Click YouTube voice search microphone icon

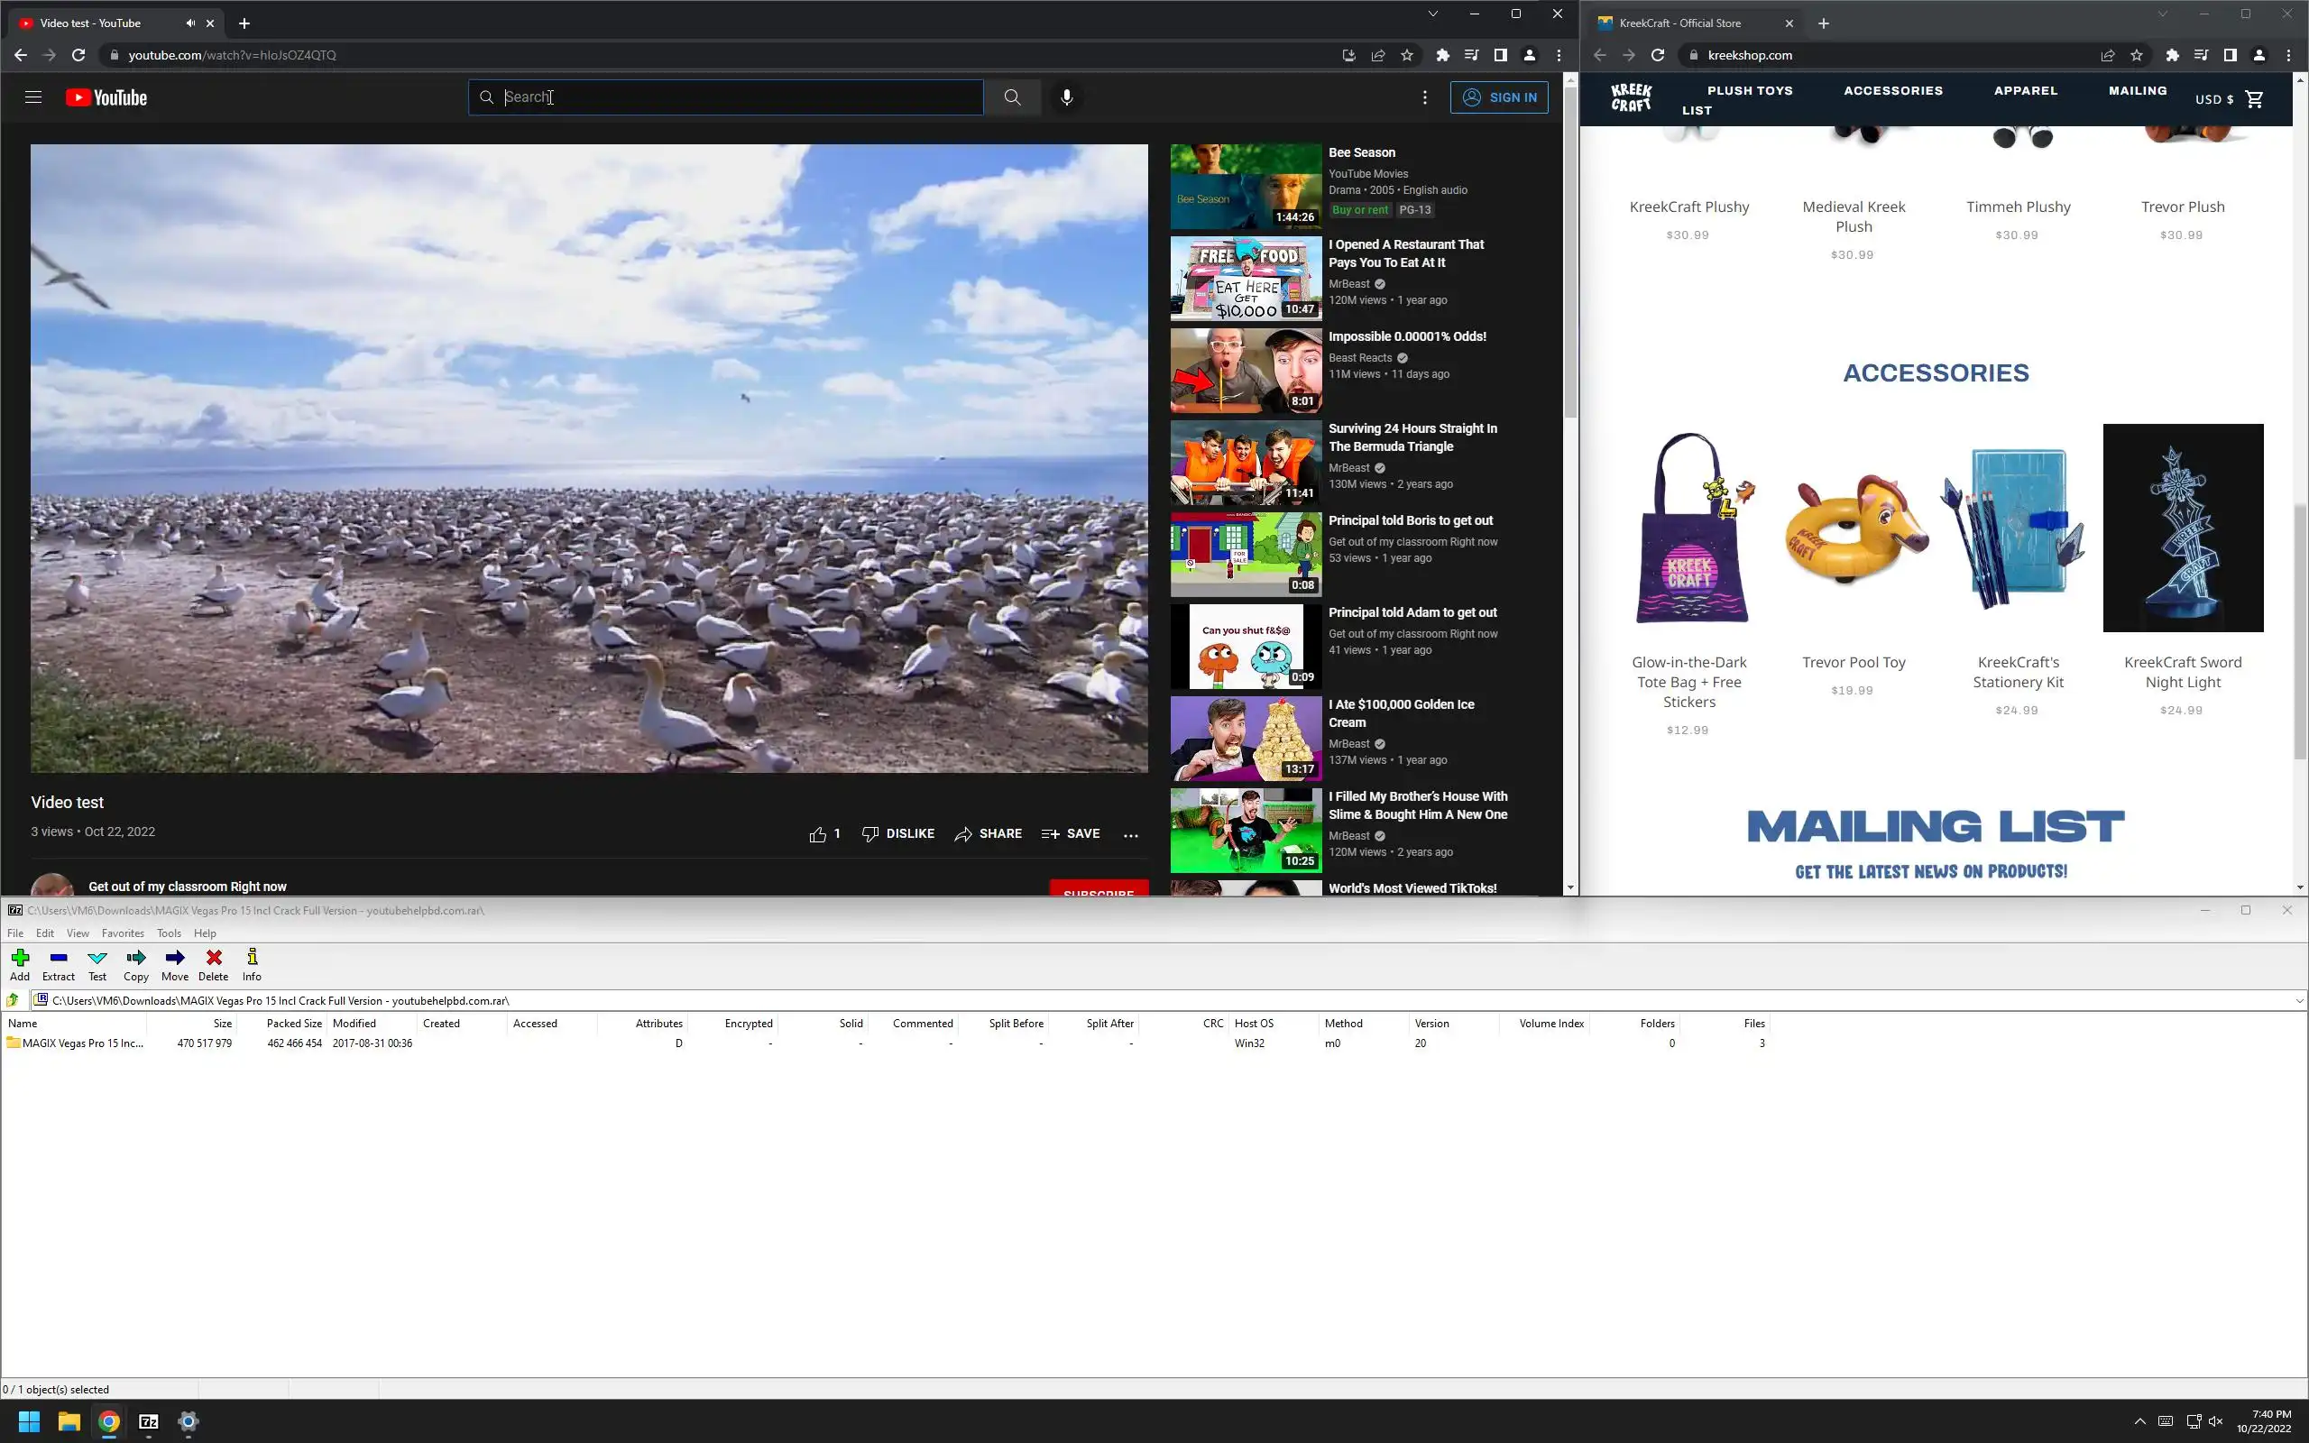click(x=1067, y=97)
